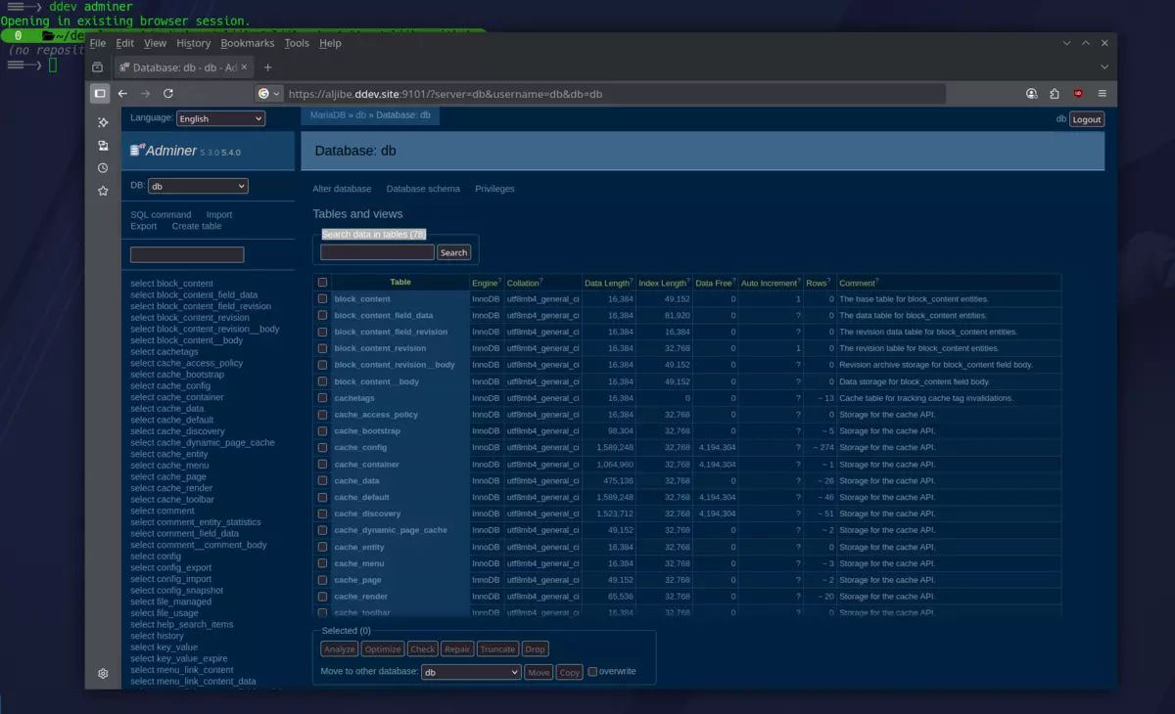The image size is (1175, 714).
Task: Check the block_content_field_data checkbox
Action: [x=322, y=315]
